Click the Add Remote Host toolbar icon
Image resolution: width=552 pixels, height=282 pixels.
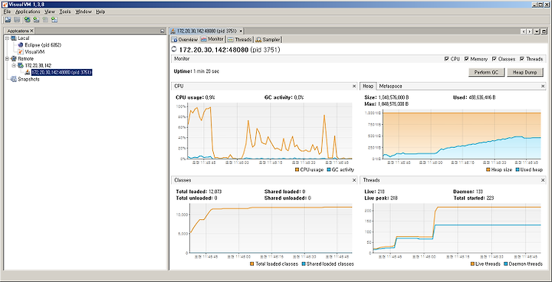27,19
